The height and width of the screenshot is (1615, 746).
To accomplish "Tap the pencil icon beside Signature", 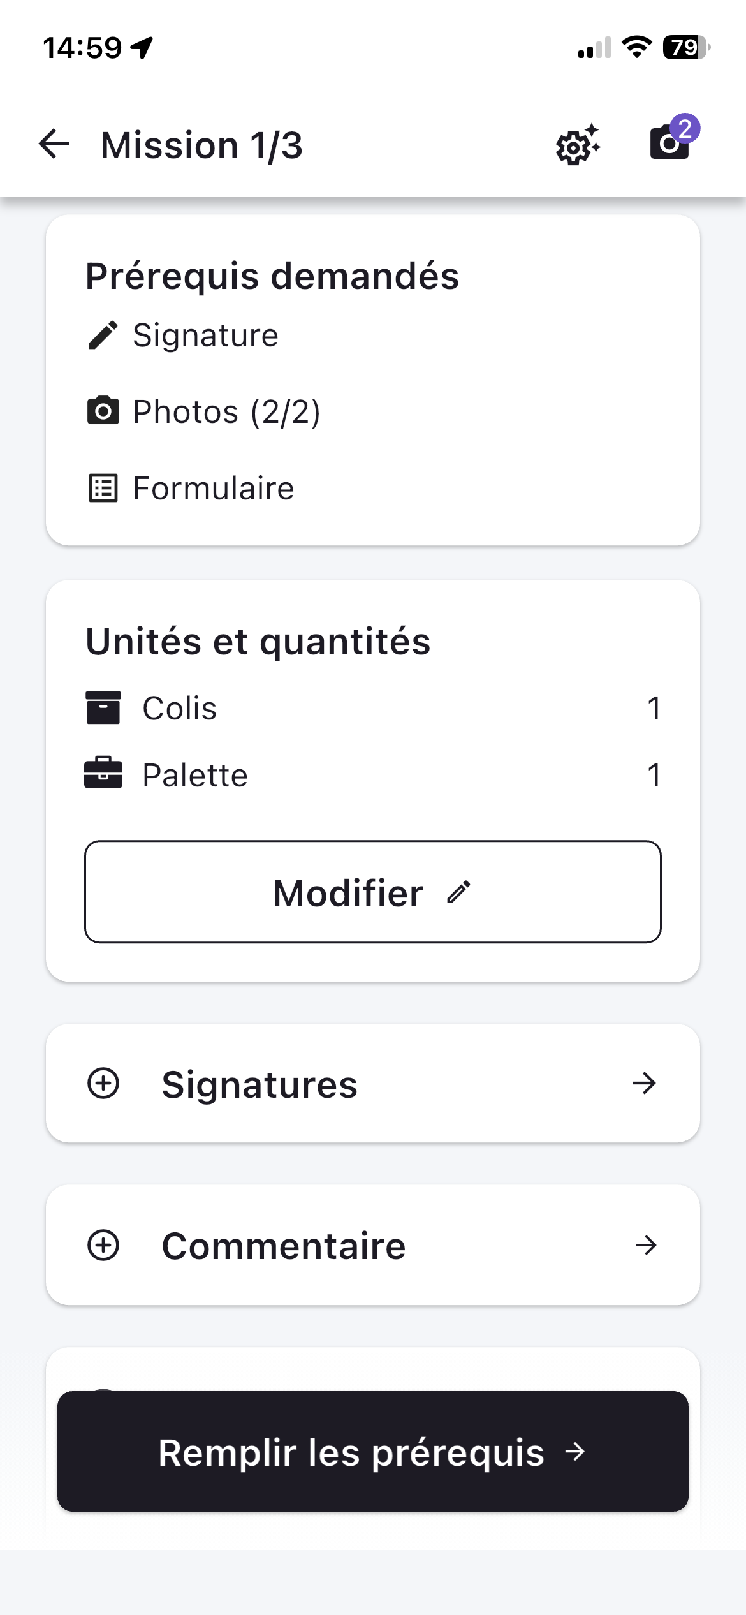I will click(x=103, y=336).
